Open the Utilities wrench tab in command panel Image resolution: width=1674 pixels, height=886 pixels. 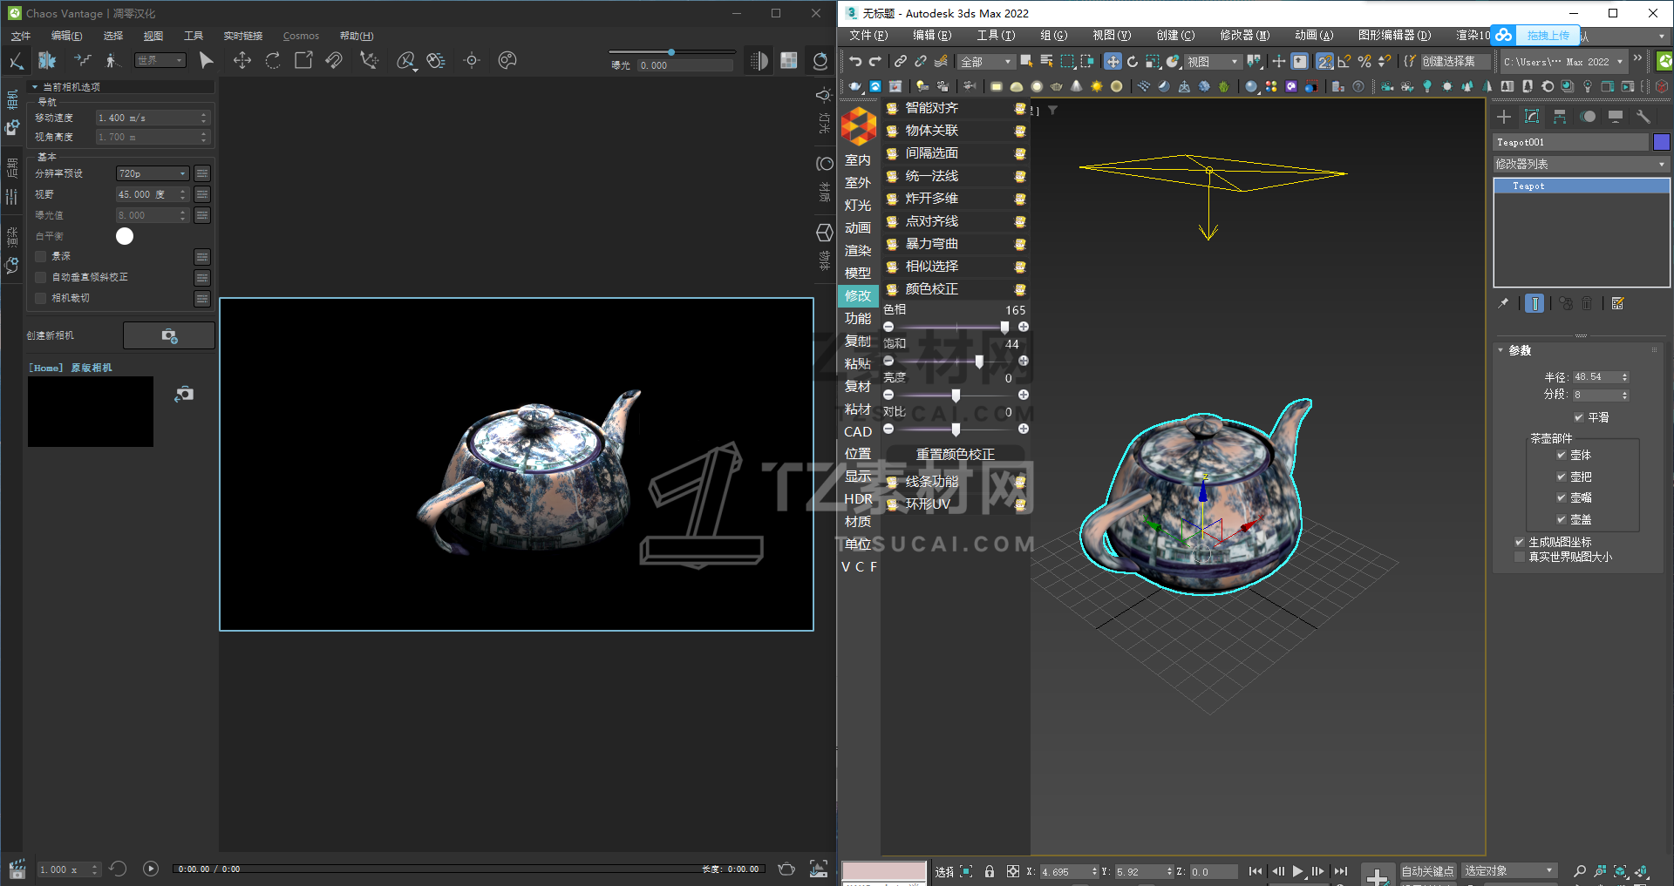coord(1643,117)
